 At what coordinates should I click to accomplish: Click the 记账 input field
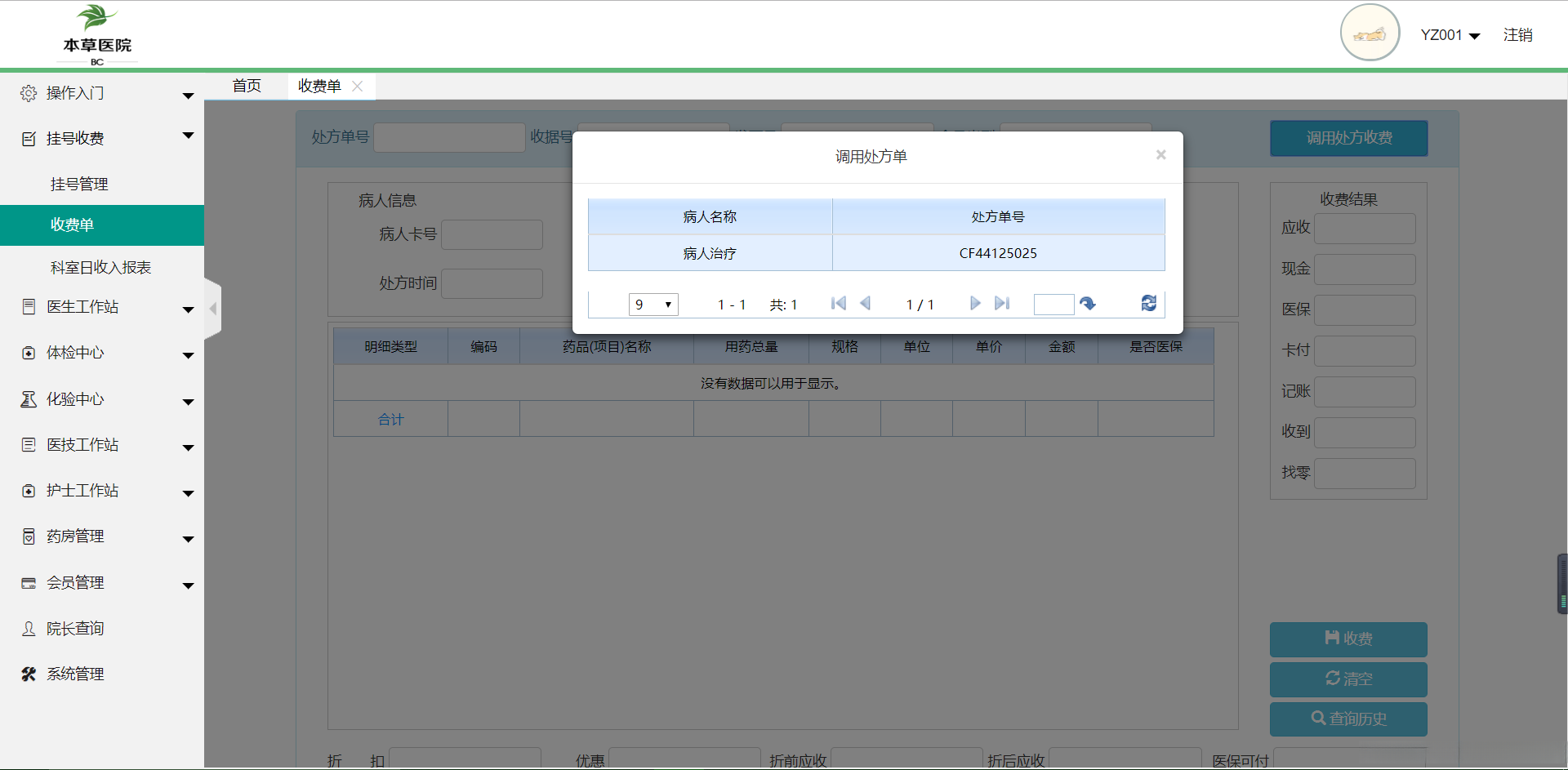tap(1365, 392)
